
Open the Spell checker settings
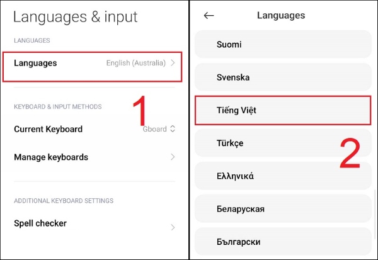pos(40,223)
